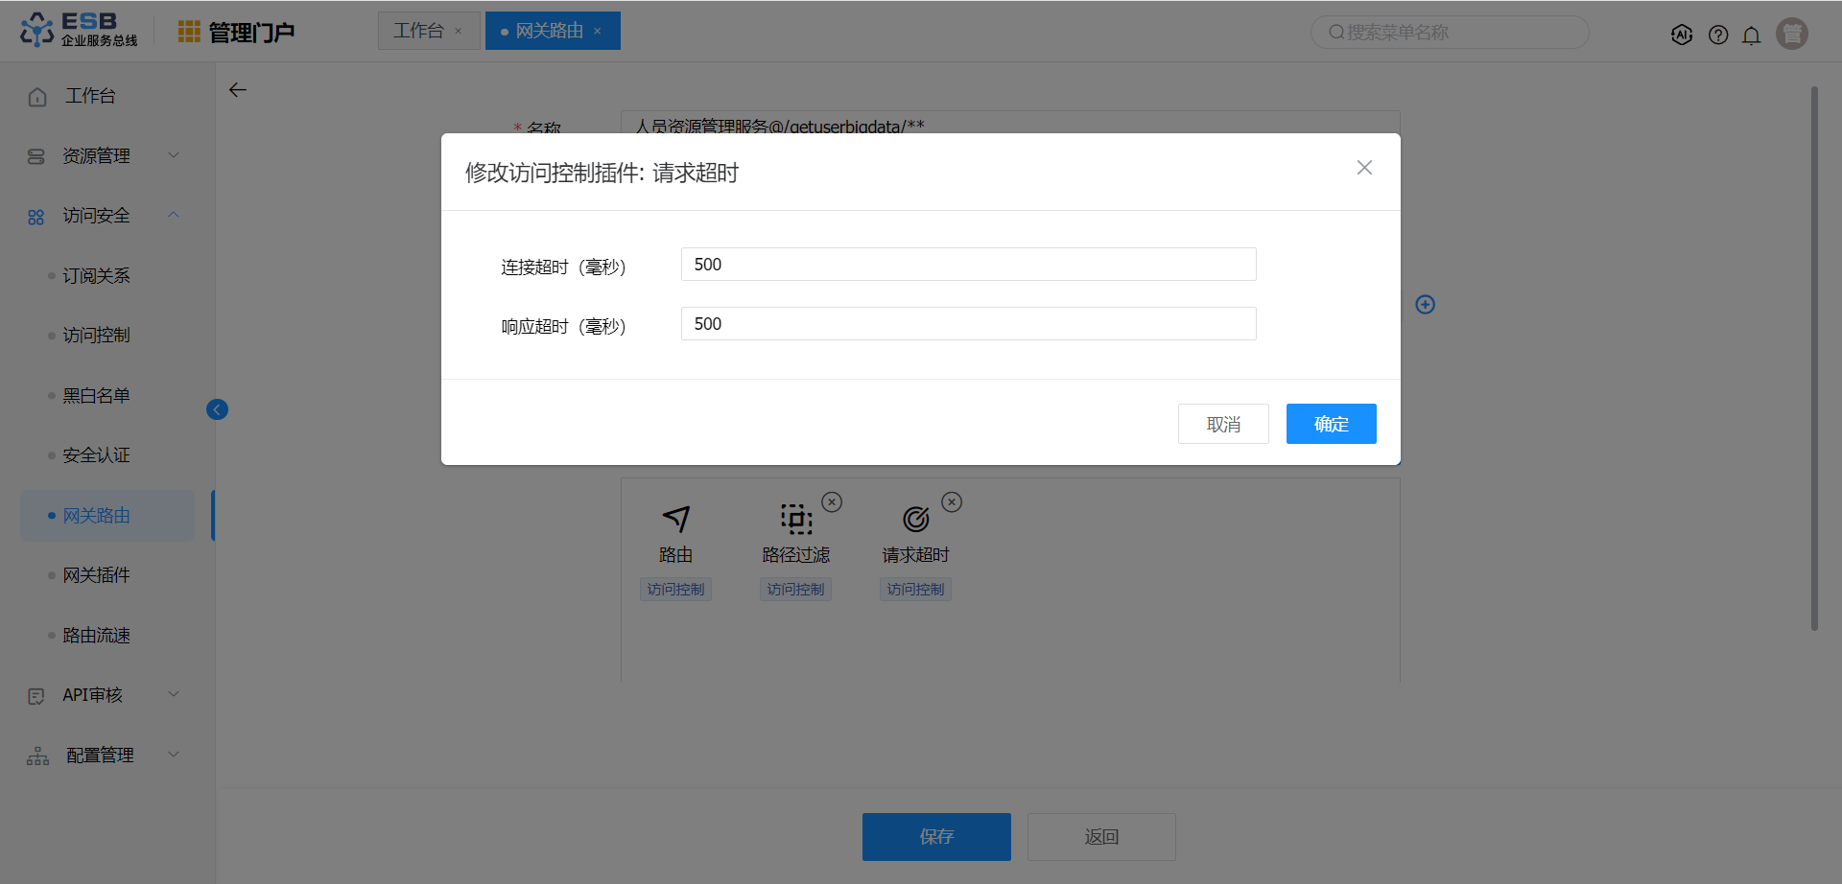Expand the 资源管理 menu
This screenshot has height=884, width=1842.
104,155
